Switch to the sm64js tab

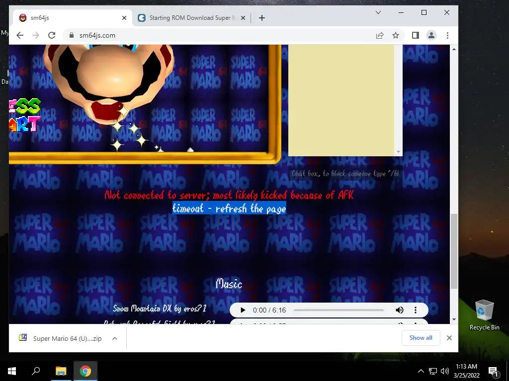tap(73, 18)
